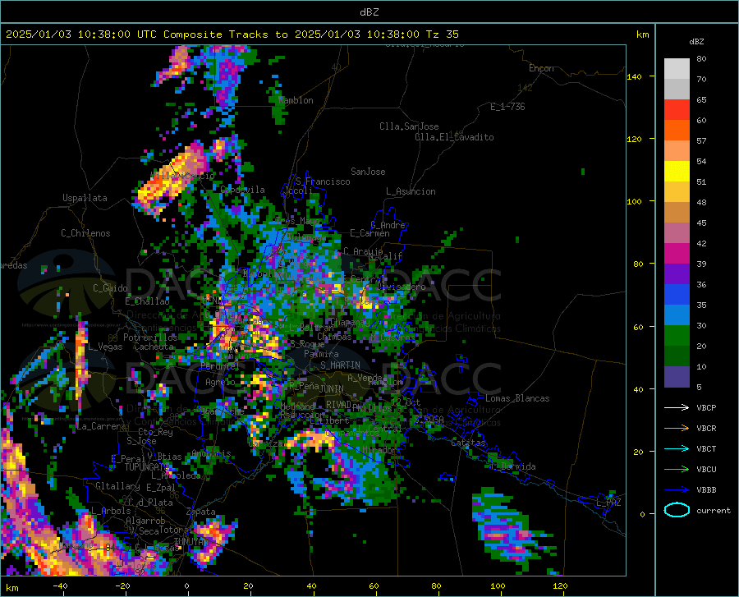
Task: Select the purple 36-39 dBZ legend swatch
Action: pos(677,274)
